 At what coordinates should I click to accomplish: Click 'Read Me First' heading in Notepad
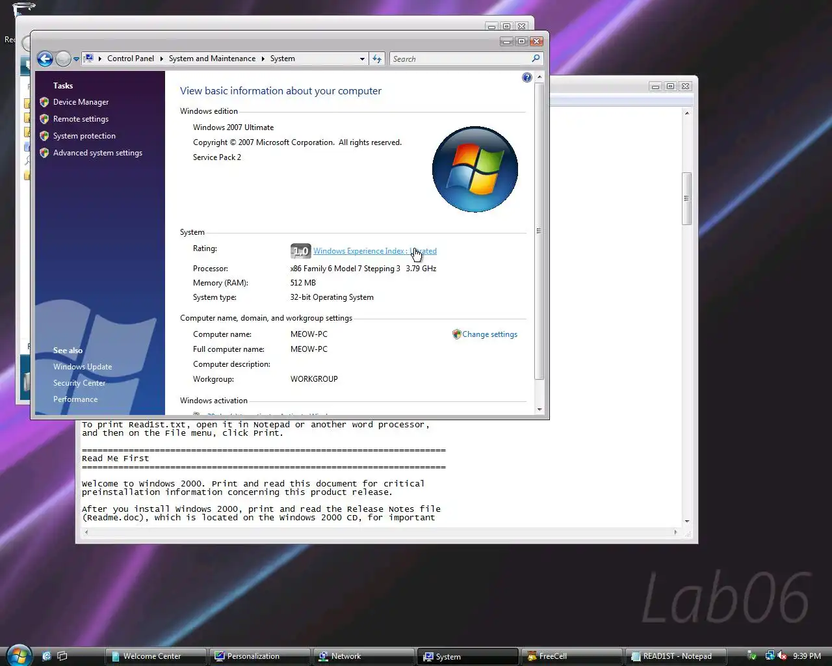115,459
